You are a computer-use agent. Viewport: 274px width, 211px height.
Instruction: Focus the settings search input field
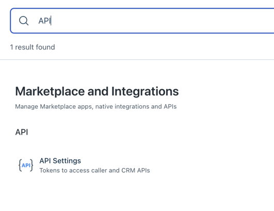(142, 21)
